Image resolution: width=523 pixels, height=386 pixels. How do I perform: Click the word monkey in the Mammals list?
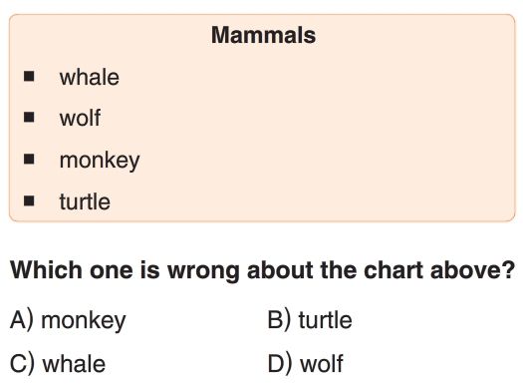coord(100,161)
